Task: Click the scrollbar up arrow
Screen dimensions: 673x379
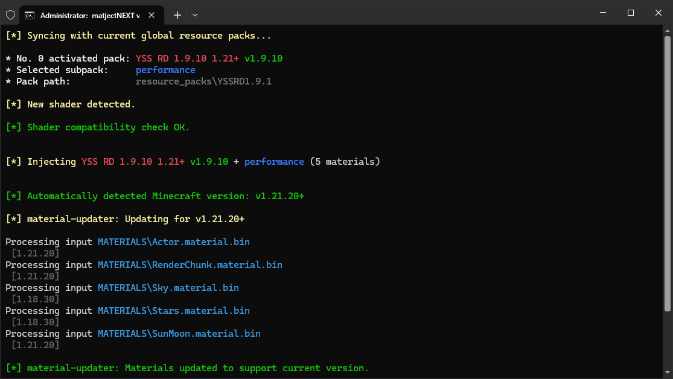Action: coord(667,30)
